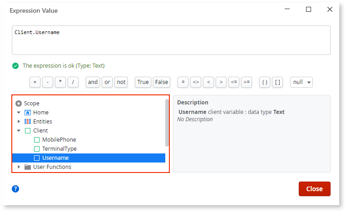Insert the 'and' logical operator
This screenshot has width=346, height=212.
[x=93, y=82]
